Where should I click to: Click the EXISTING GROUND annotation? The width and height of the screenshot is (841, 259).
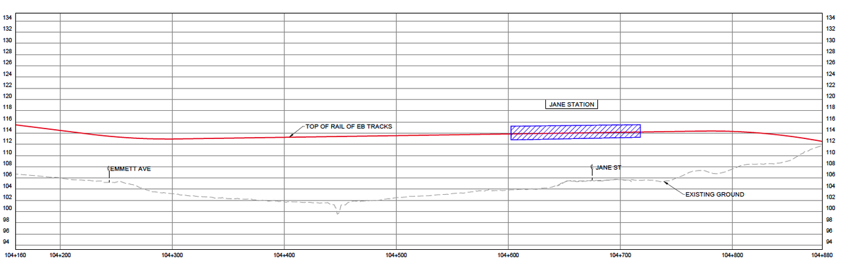[x=715, y=195]
